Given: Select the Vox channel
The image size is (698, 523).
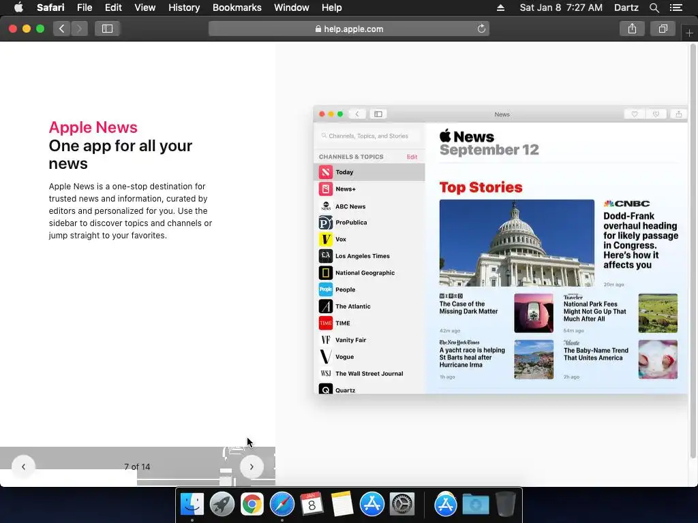Looking at the screenshot, I should [x=369, y=239].
